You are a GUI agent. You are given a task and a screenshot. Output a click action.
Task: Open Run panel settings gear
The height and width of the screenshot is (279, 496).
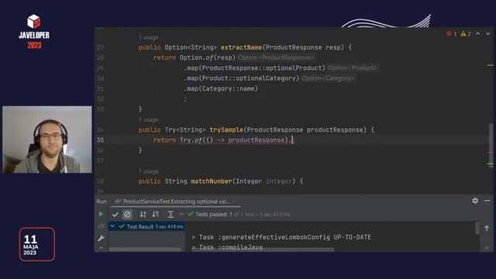[x=475, y=201]
